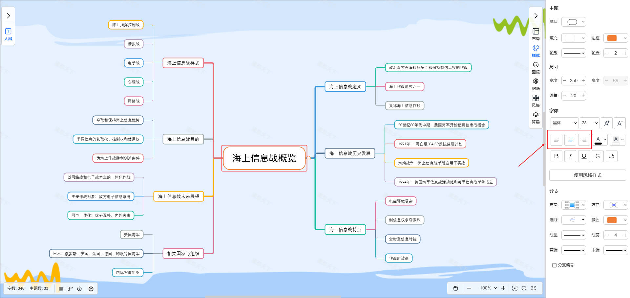The width and height of the screenshot is (630, 298).
Task: Open the 大纲 outline panel
Action: click(8, 34)
